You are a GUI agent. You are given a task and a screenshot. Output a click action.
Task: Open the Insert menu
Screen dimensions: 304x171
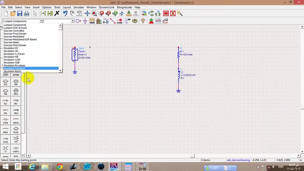36,7
